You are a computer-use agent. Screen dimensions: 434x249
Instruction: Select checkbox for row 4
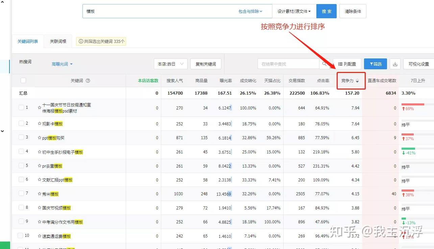(x=21, y=151)
